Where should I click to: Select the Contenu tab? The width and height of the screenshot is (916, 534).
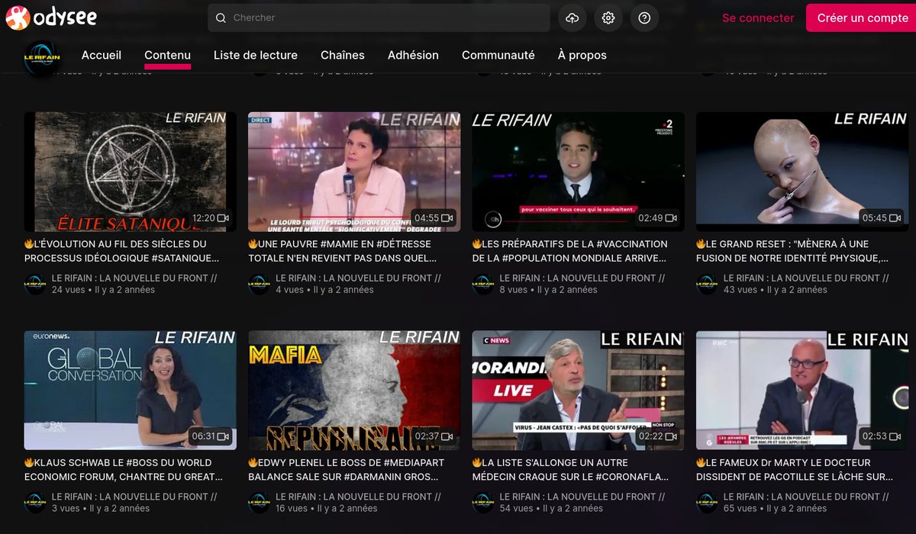point(167,55)
